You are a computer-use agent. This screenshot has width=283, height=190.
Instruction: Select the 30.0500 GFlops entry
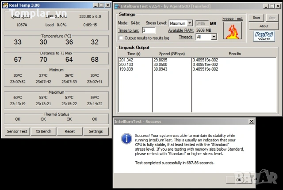(160, 65)
